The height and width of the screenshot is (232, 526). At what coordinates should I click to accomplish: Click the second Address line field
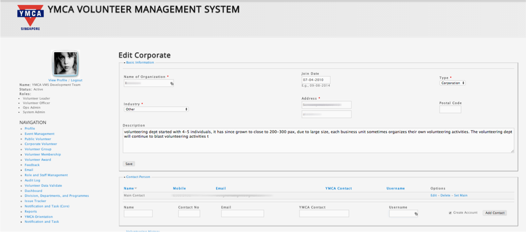326,114
